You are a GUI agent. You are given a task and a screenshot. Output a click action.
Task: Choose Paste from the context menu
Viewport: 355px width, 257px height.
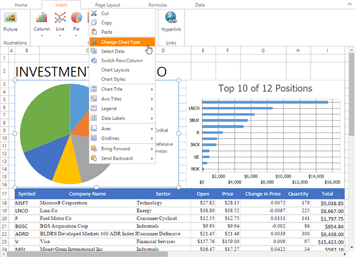pos(107,32)
